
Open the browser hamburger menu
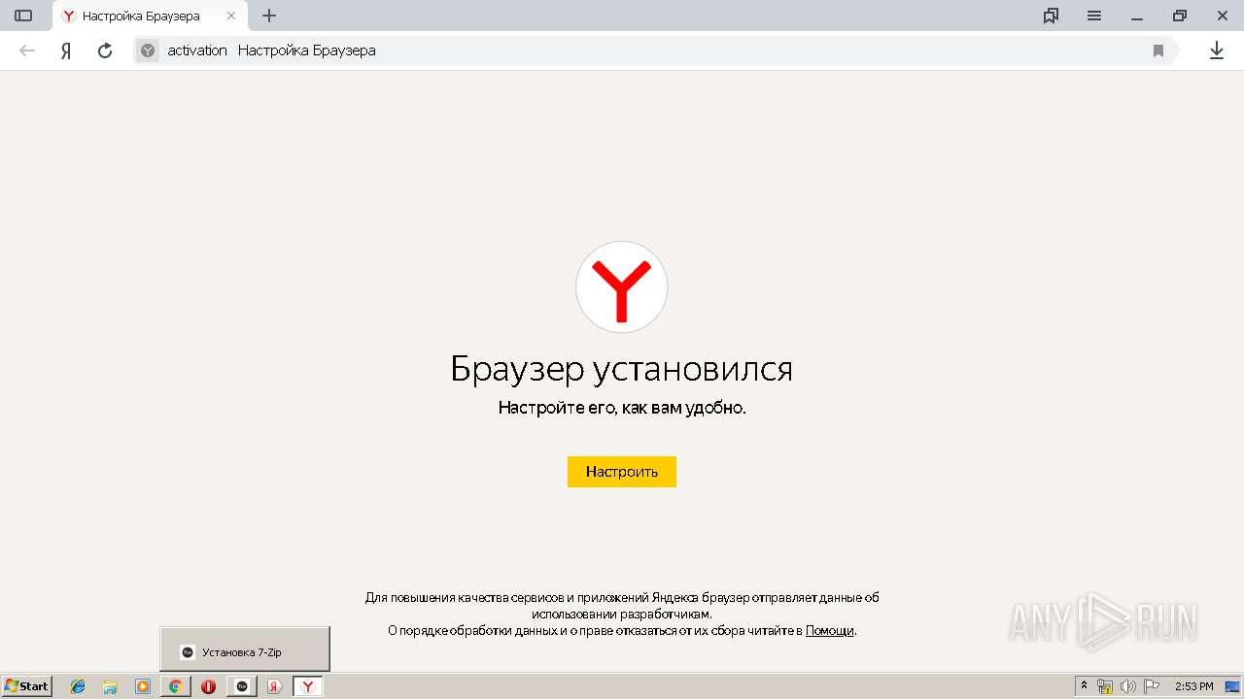1094,16
